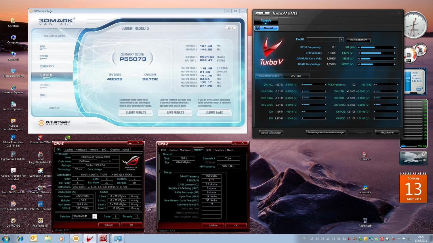Screen dimensions: 433x243
Task: Launch Nero Burning ROM 10 shortcut
Action: (13, 206)
